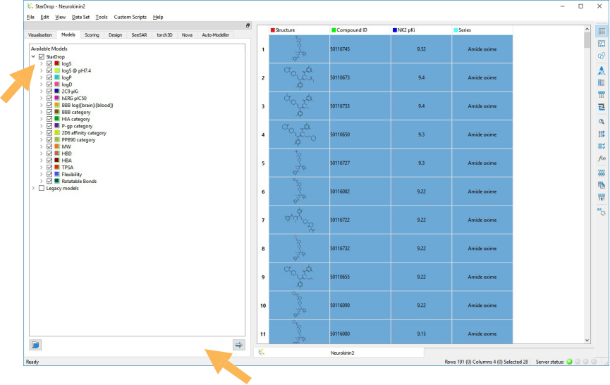Viewport: 610px width, 385px height.
Task: Click the Compound ID column header
Action: click(x=360, y=30)
